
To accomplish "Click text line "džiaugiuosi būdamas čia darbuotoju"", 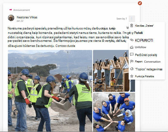I will tap(31, 46).
